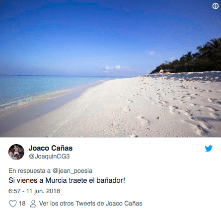This screenshot has height=213, width=221.
Task: Click the Twitter bird logo
Action: tap(209, 149)
